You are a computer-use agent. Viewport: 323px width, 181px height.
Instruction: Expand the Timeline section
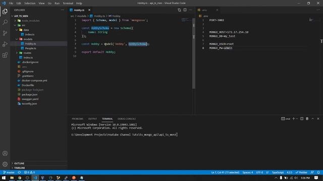(x=39, y=168)
